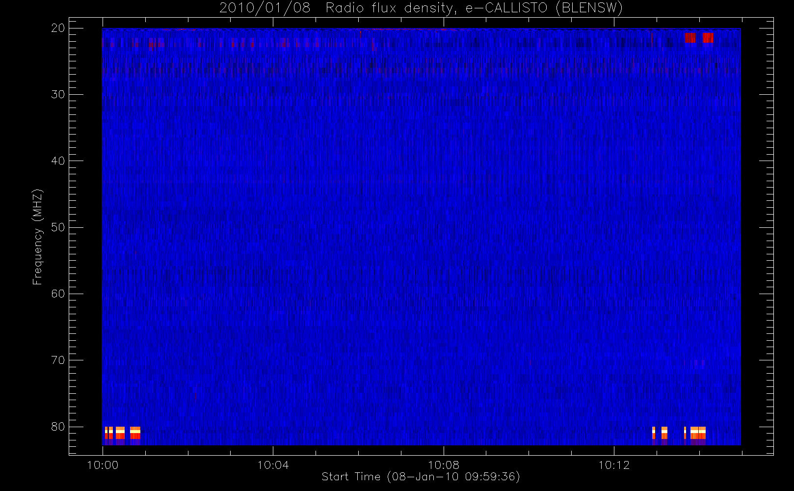Click the '60' frequency tick label

[x=58, y=294]
